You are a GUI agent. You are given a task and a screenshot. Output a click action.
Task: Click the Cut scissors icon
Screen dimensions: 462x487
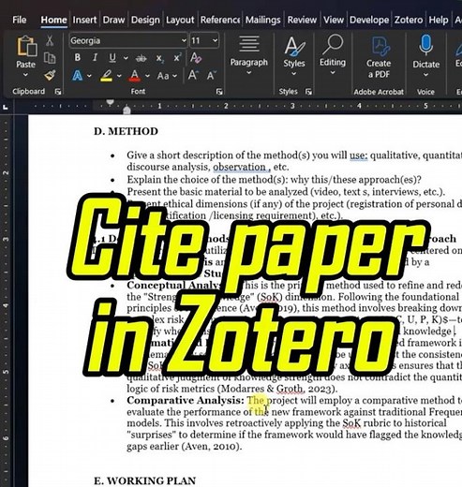tap(50, 40)
